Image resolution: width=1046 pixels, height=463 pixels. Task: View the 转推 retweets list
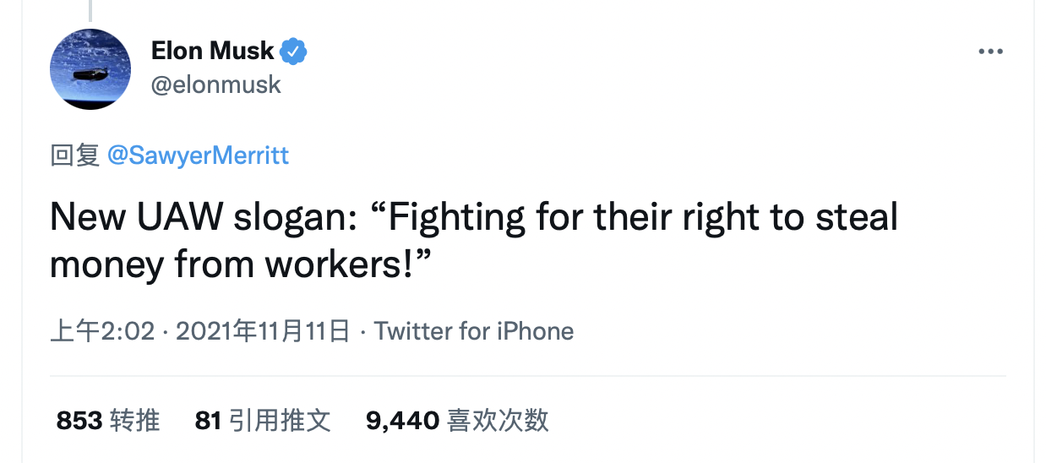coord(135,420)
